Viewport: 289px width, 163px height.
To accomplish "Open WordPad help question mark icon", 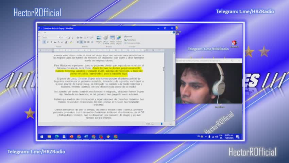I will click(174, 32).
